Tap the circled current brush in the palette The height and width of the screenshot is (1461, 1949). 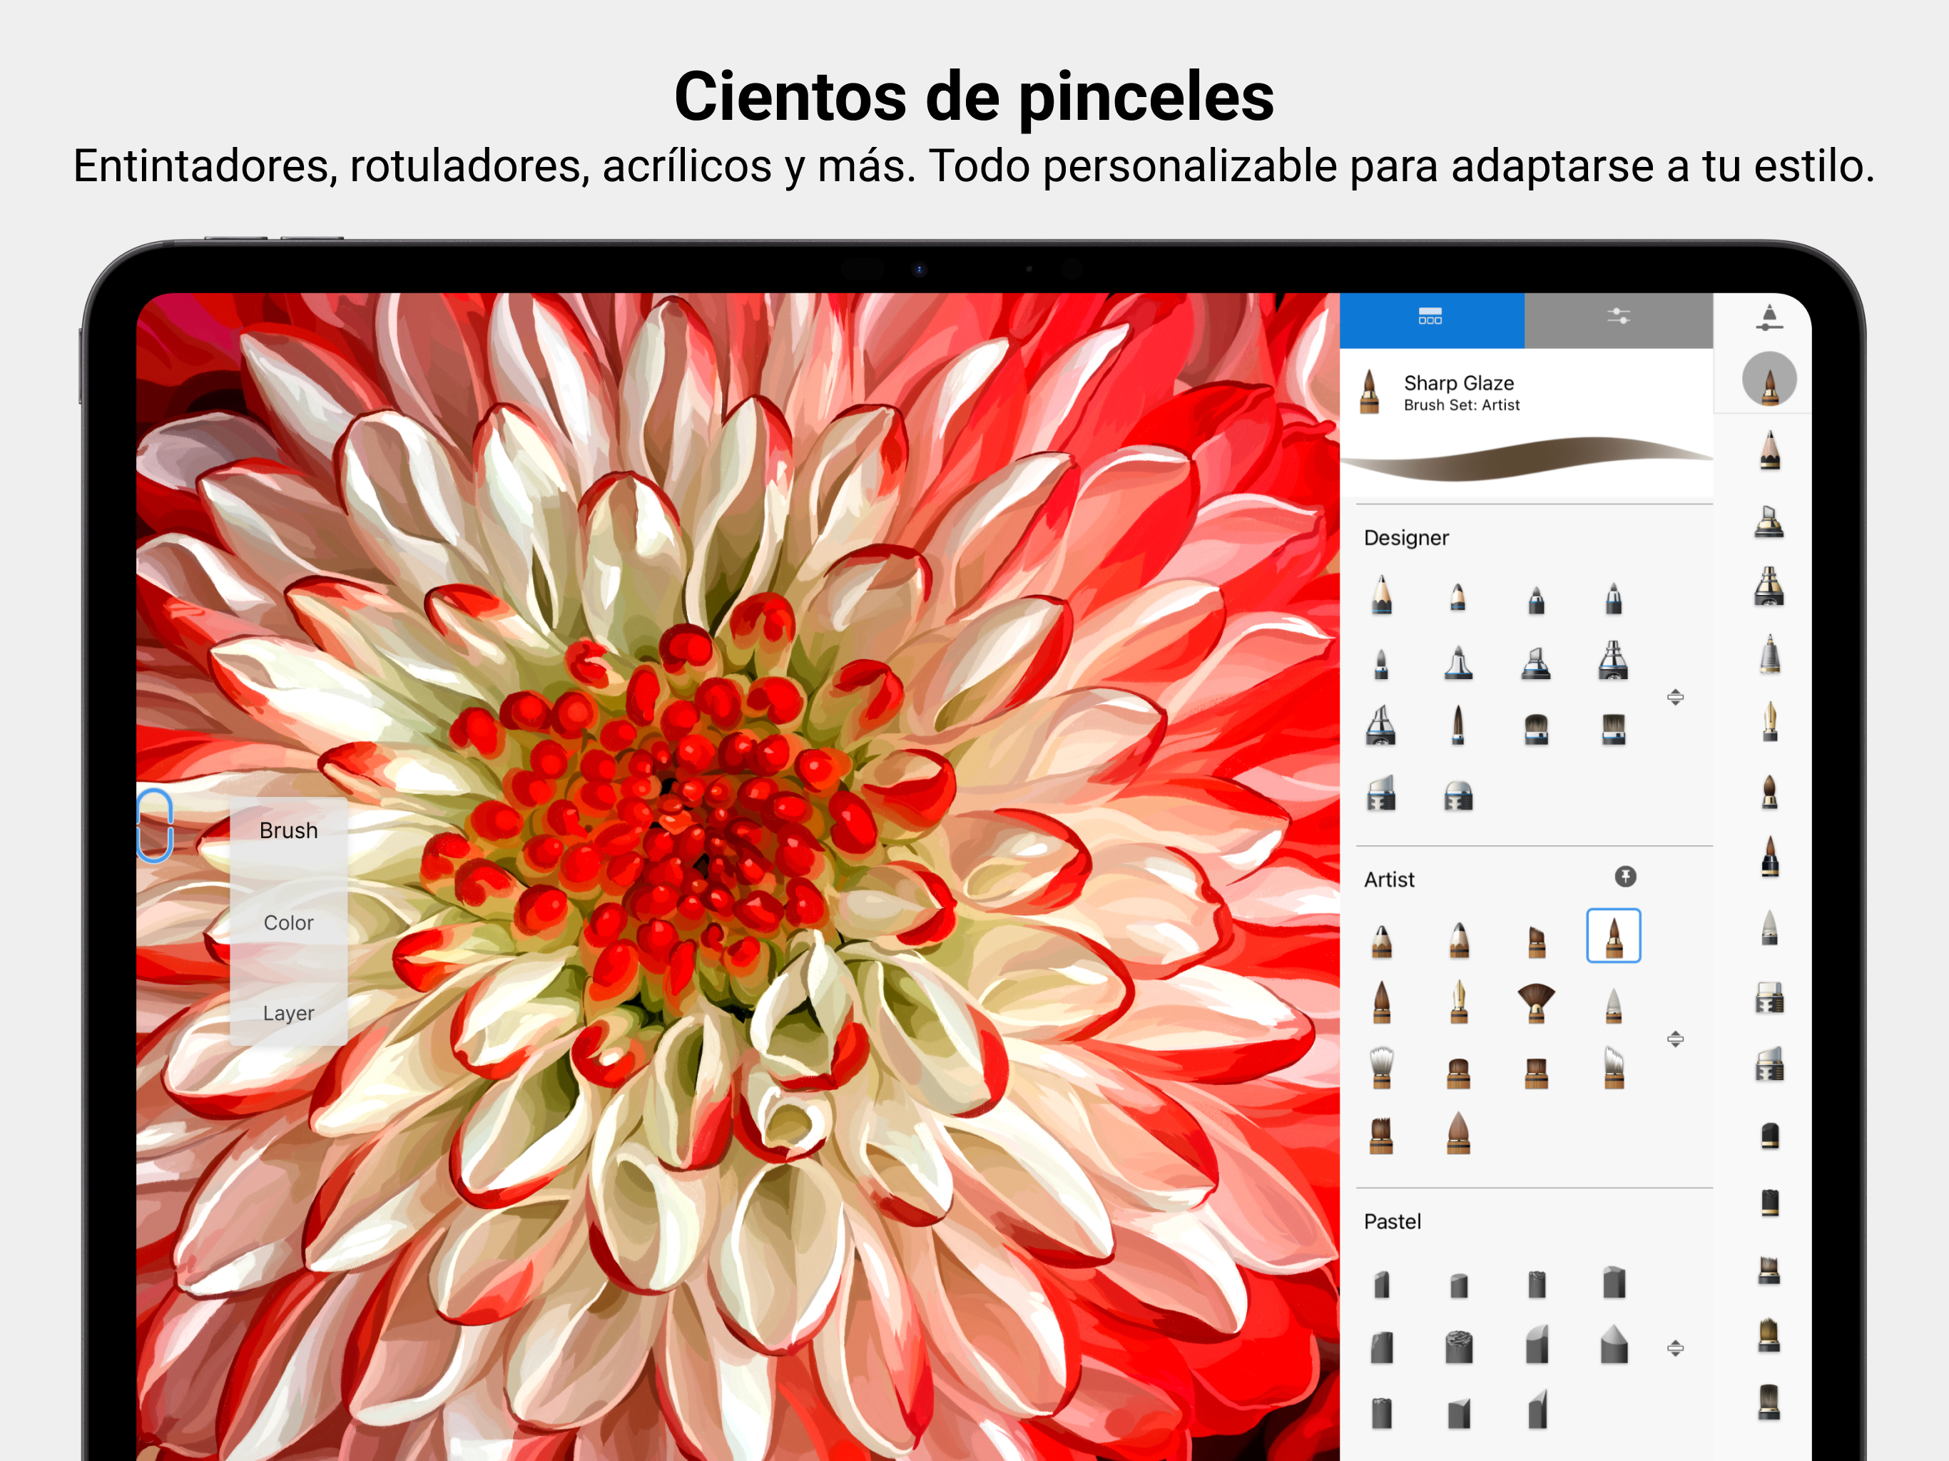(1769, 380)
